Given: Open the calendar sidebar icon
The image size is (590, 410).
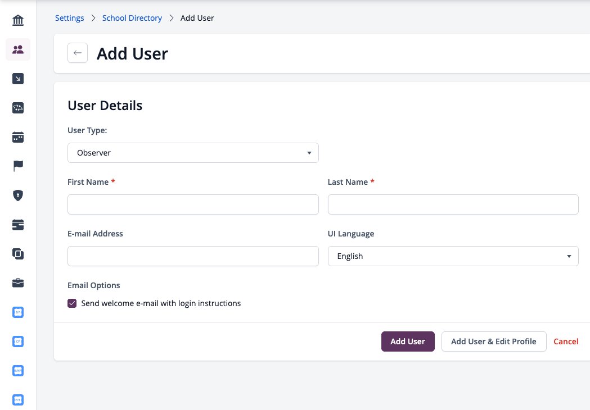Looking at the screenshot, I should pos(17,137).
